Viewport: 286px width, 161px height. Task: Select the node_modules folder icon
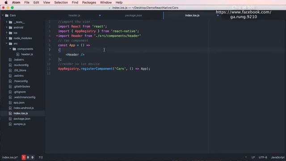click(x=11, y=38)
